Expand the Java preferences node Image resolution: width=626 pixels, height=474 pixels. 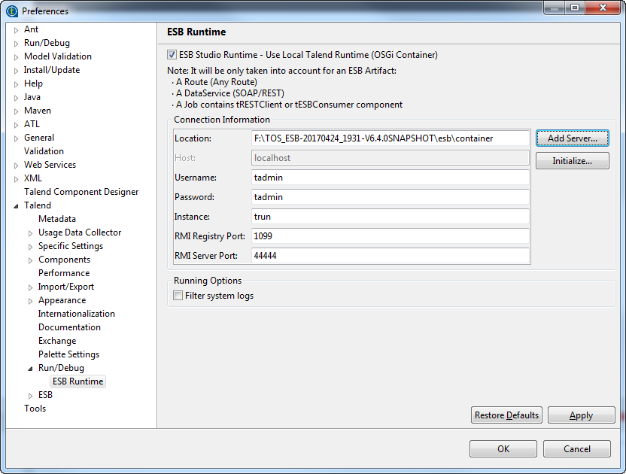pos(16,98)
